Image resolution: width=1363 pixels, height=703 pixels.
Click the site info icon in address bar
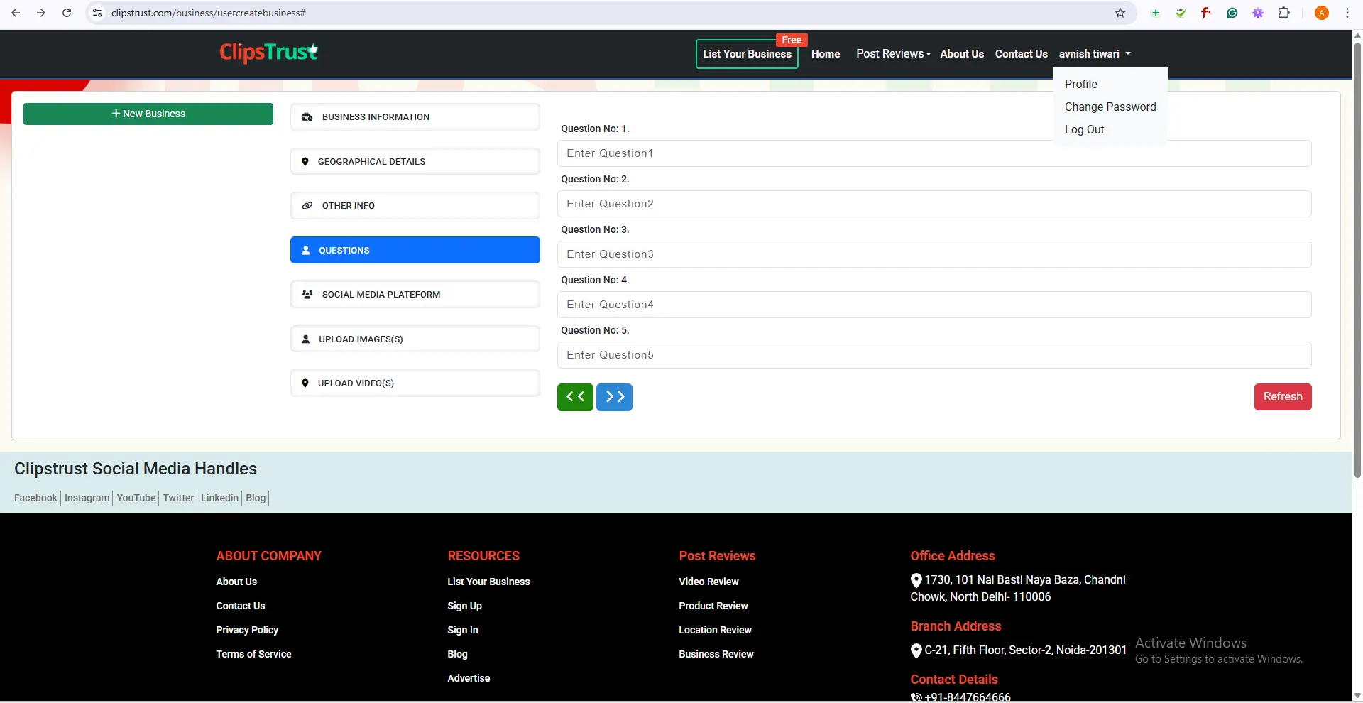[98, 13]
